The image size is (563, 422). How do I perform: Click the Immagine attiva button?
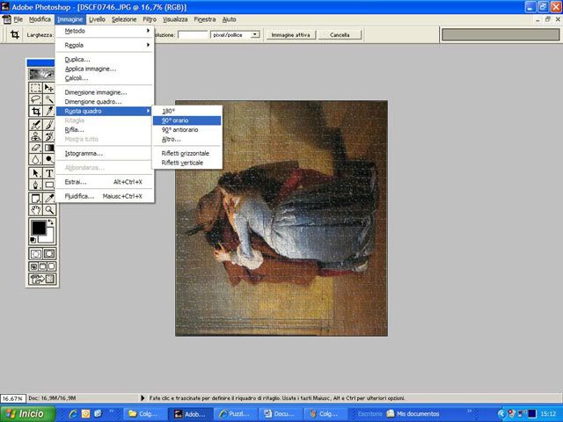[291, 35]
